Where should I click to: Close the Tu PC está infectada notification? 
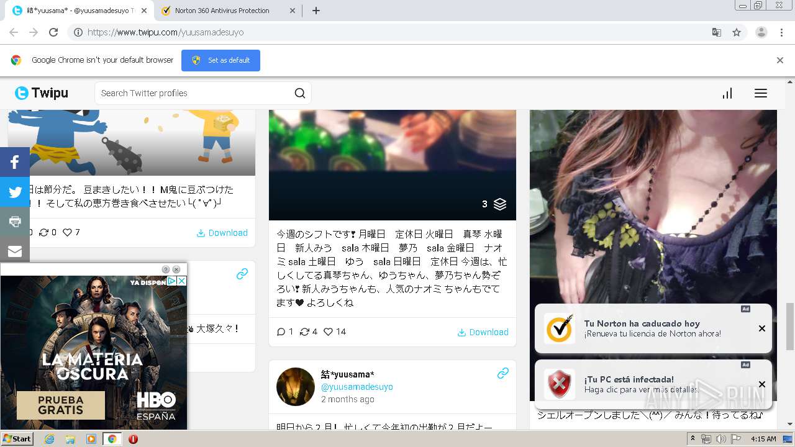762,384
